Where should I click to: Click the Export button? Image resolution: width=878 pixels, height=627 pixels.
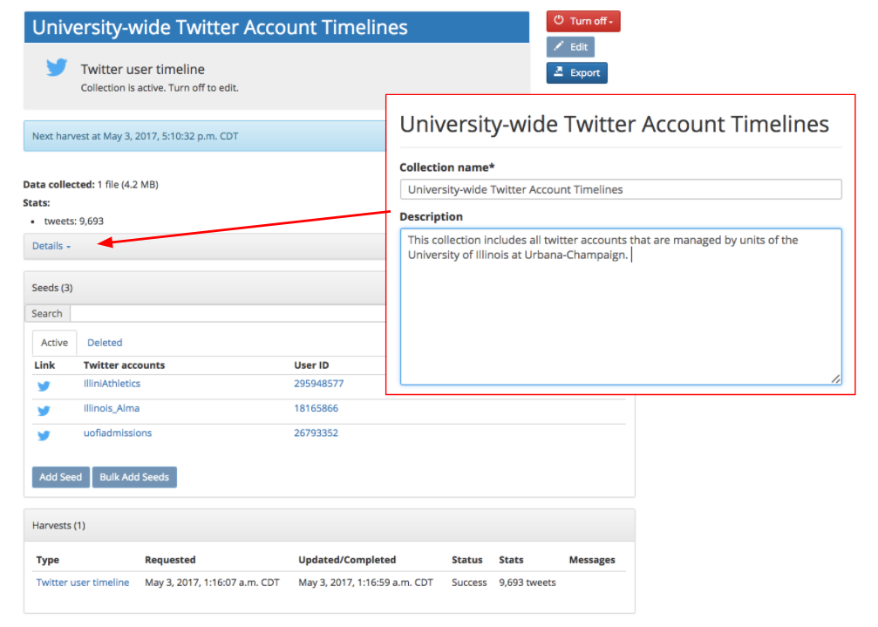click(576, 72)
